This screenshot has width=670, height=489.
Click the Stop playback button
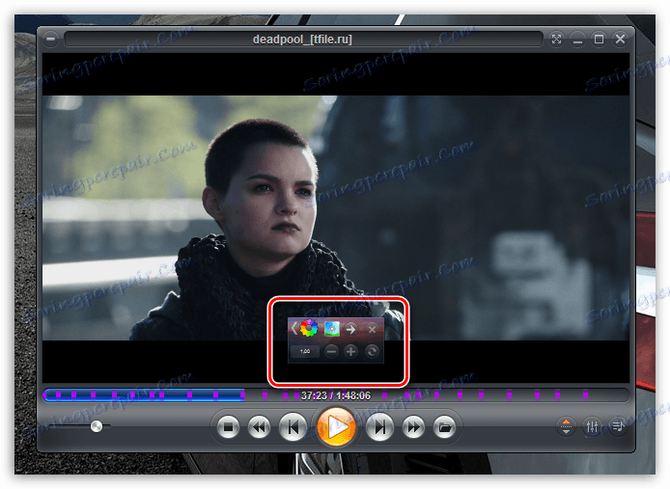pos(228,426)
